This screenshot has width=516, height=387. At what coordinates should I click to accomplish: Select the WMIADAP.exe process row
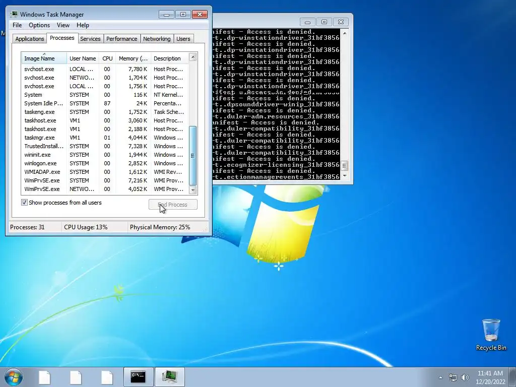coord(105,172)
